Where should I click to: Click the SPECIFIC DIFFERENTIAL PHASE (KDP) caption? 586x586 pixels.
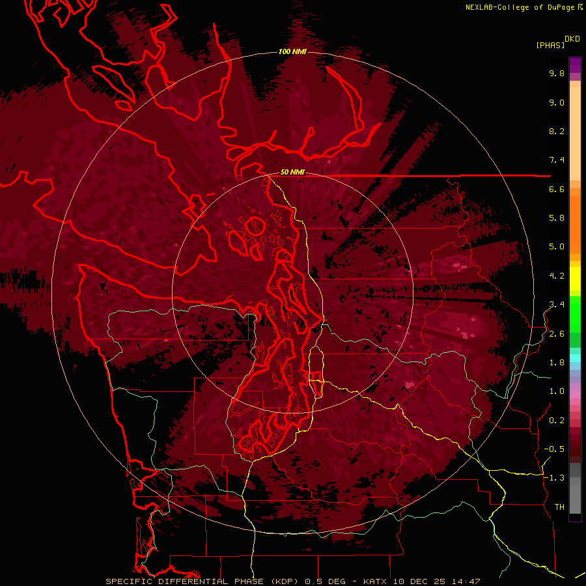point(203,581)
